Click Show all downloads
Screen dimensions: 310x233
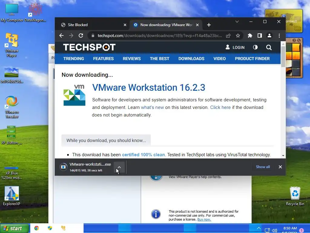[x=263, y=167]
